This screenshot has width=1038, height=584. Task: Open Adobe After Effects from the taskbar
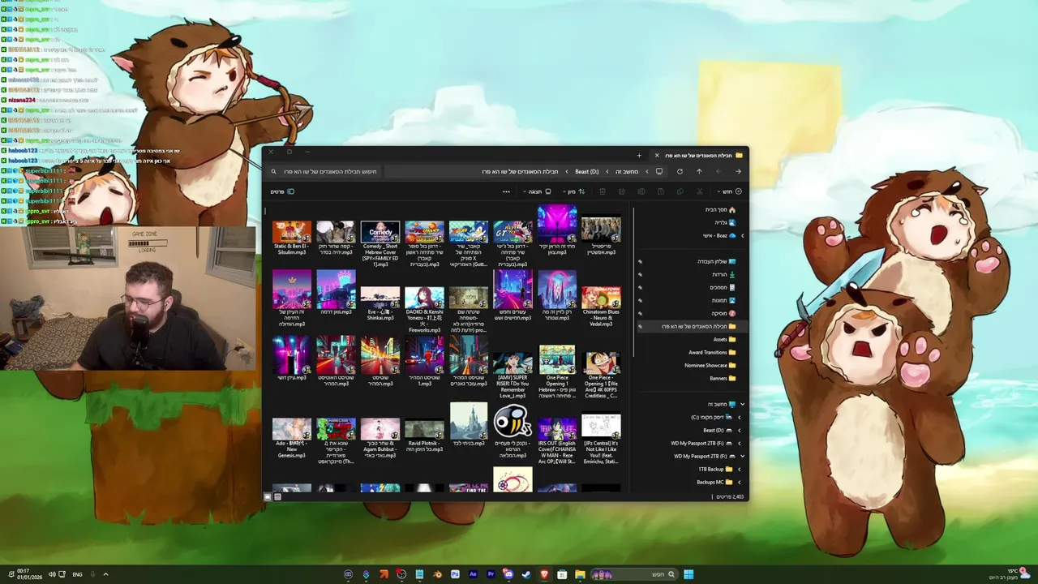[473, 574]
